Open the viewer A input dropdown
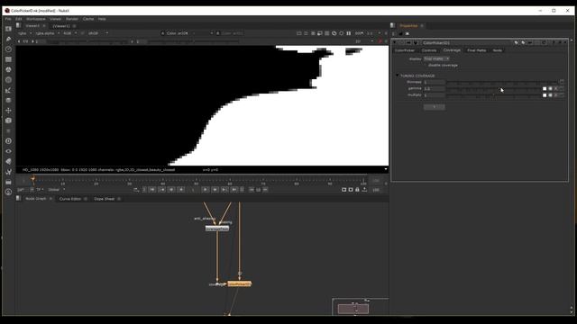577x324 pixels. [x=187, y=33]
